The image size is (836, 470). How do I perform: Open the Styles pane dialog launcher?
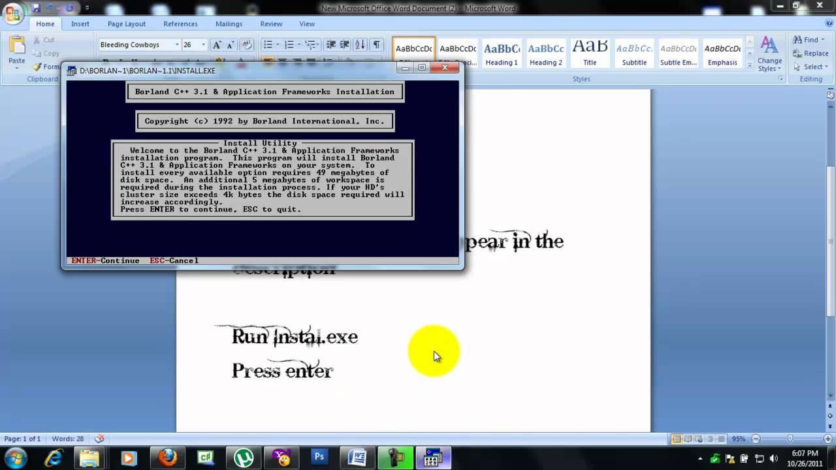click(x=780, y=79)
